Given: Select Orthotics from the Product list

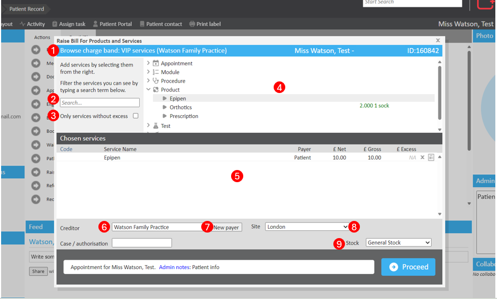Looking at the screenshot, I should point(181,107).
